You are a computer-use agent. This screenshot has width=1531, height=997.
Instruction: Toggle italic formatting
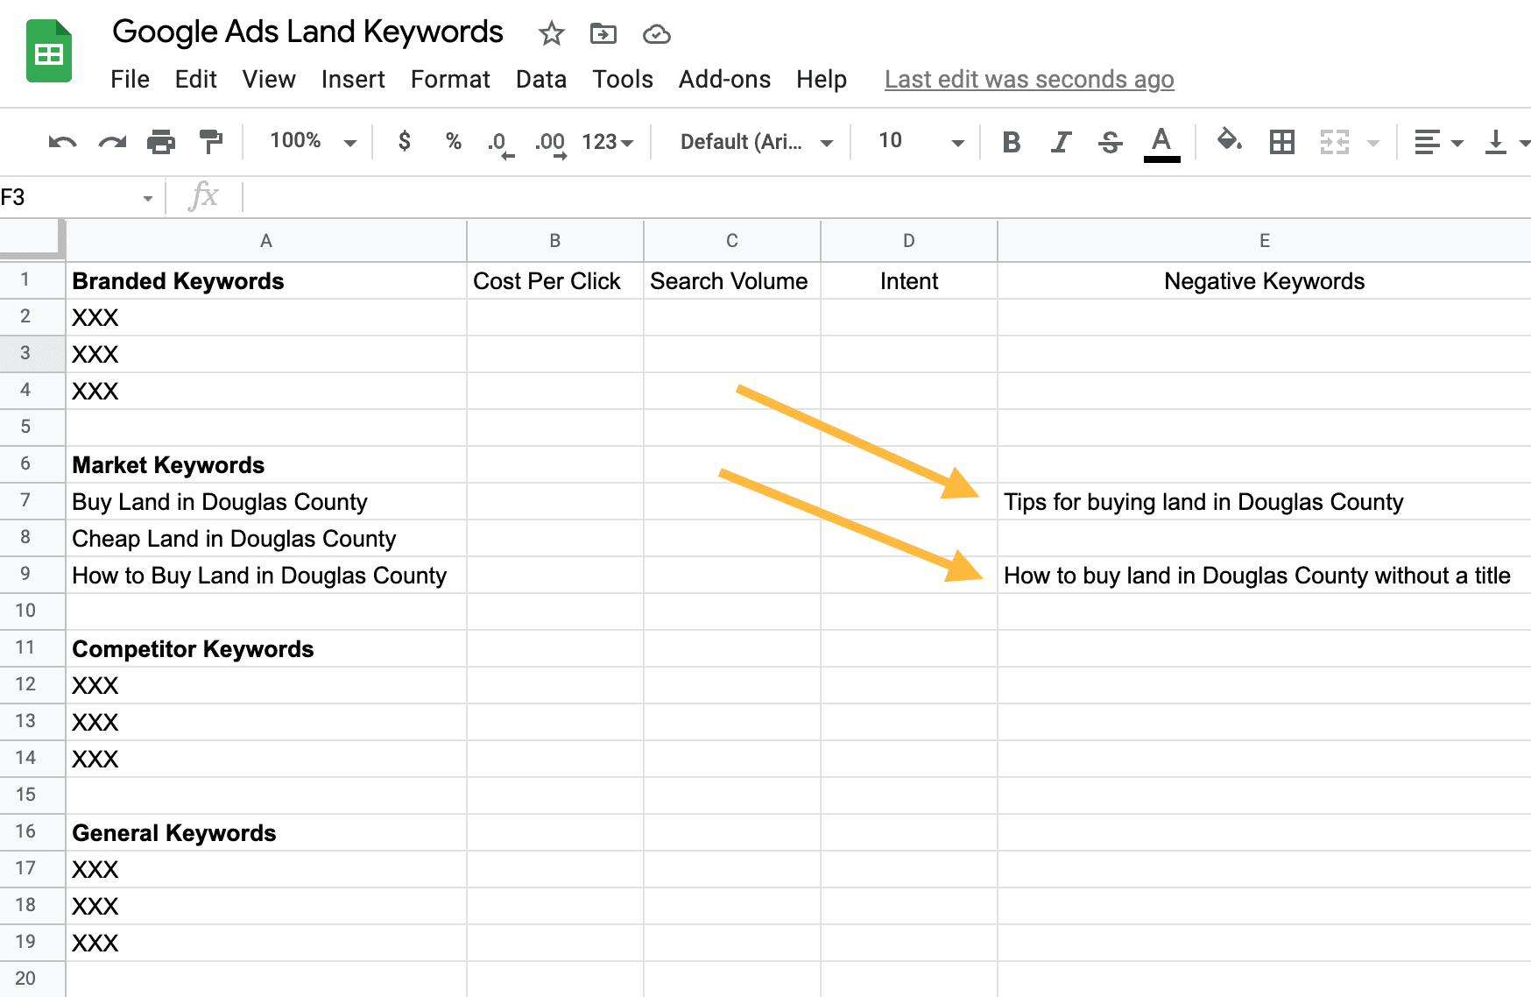(x=1061, y=142)
